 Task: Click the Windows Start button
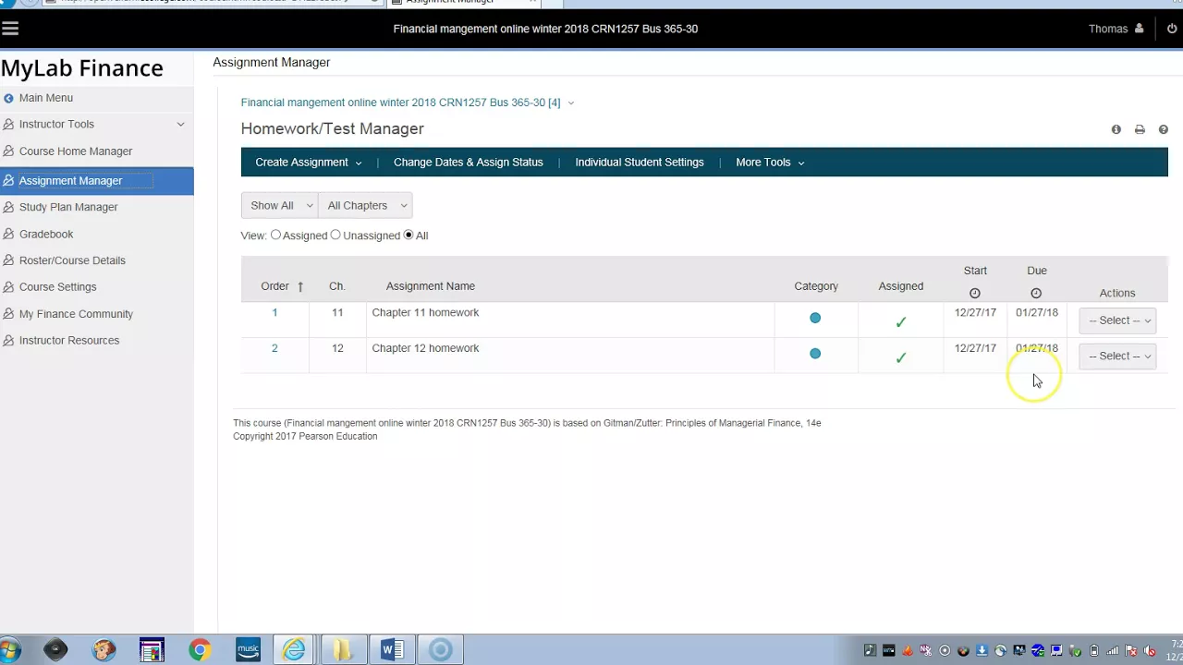pyautogui.click(x=10, y=650)
